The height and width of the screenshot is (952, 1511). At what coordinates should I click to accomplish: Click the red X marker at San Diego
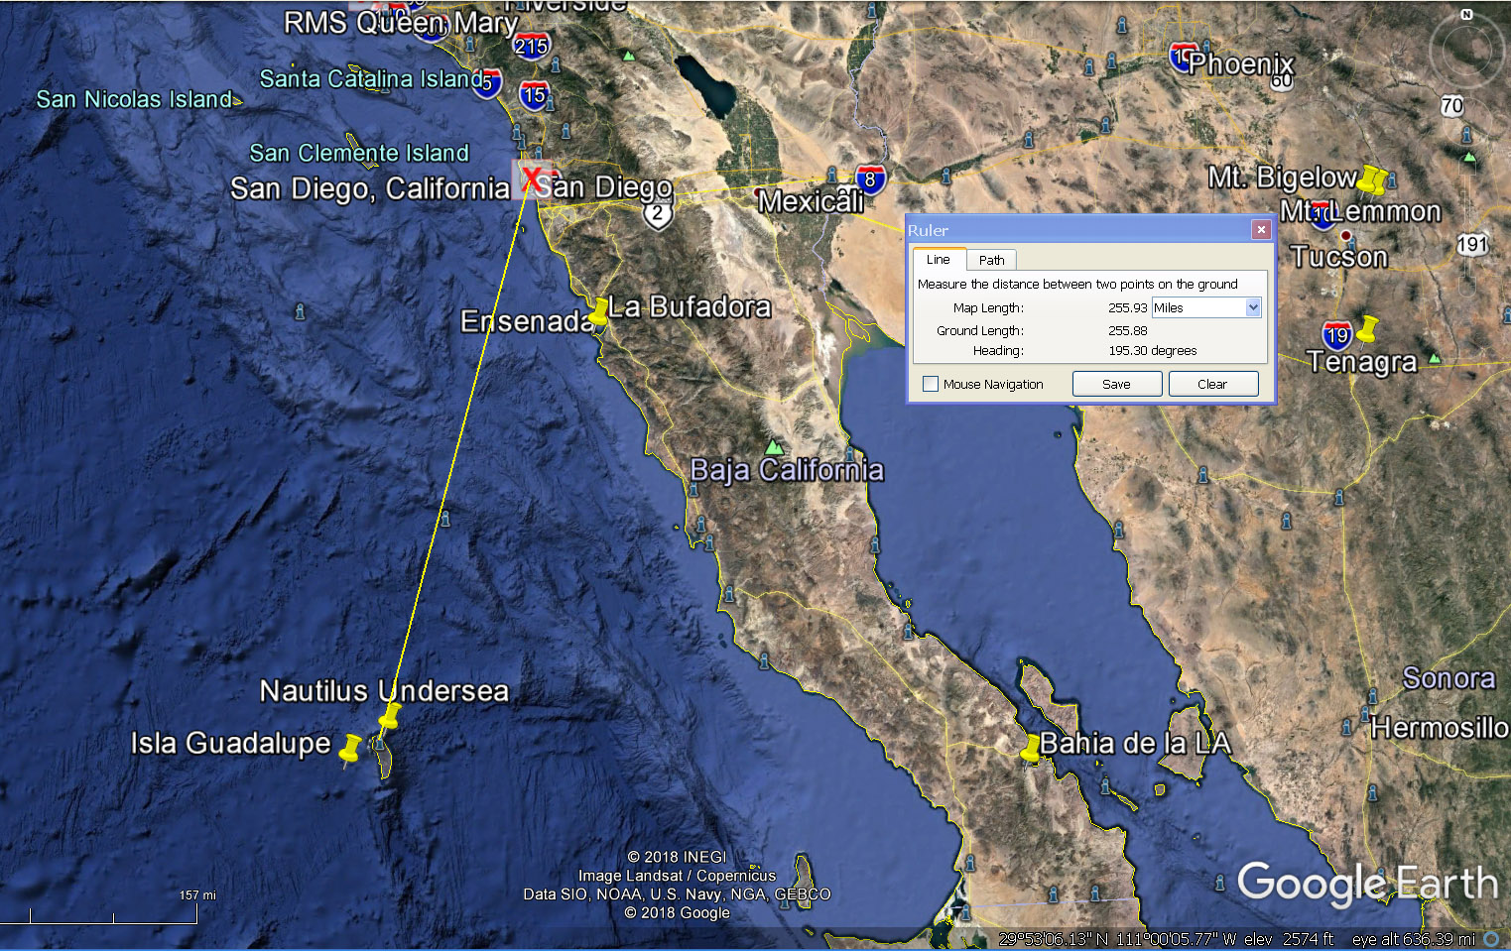(x=532, y=179)
